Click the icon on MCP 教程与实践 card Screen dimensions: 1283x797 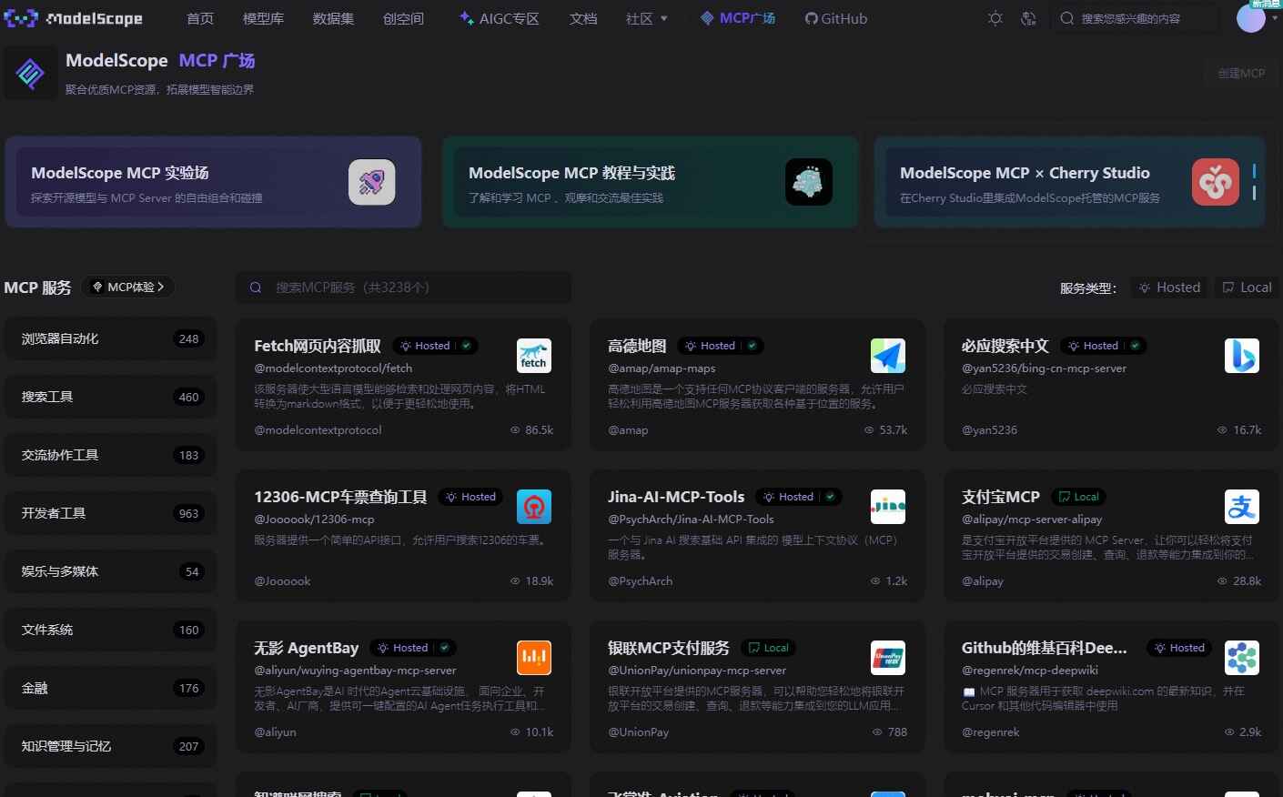point(808,182)
